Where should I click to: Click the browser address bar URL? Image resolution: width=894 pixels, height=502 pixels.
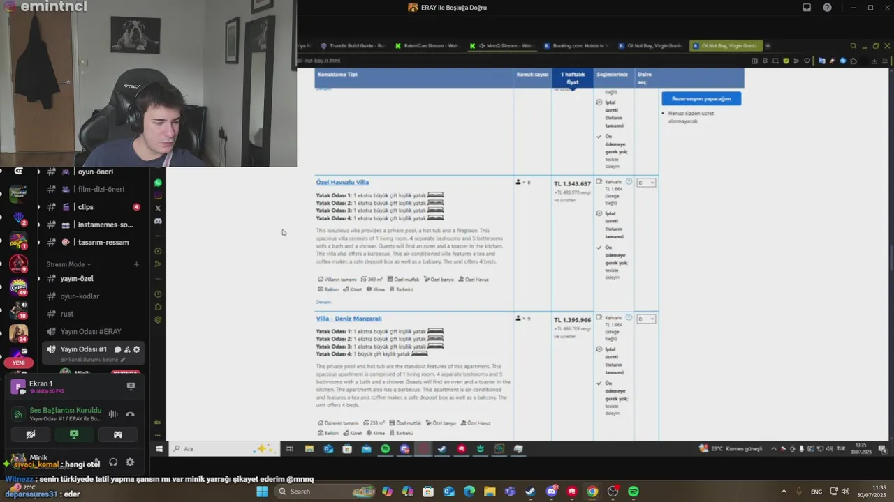[319, 61]
